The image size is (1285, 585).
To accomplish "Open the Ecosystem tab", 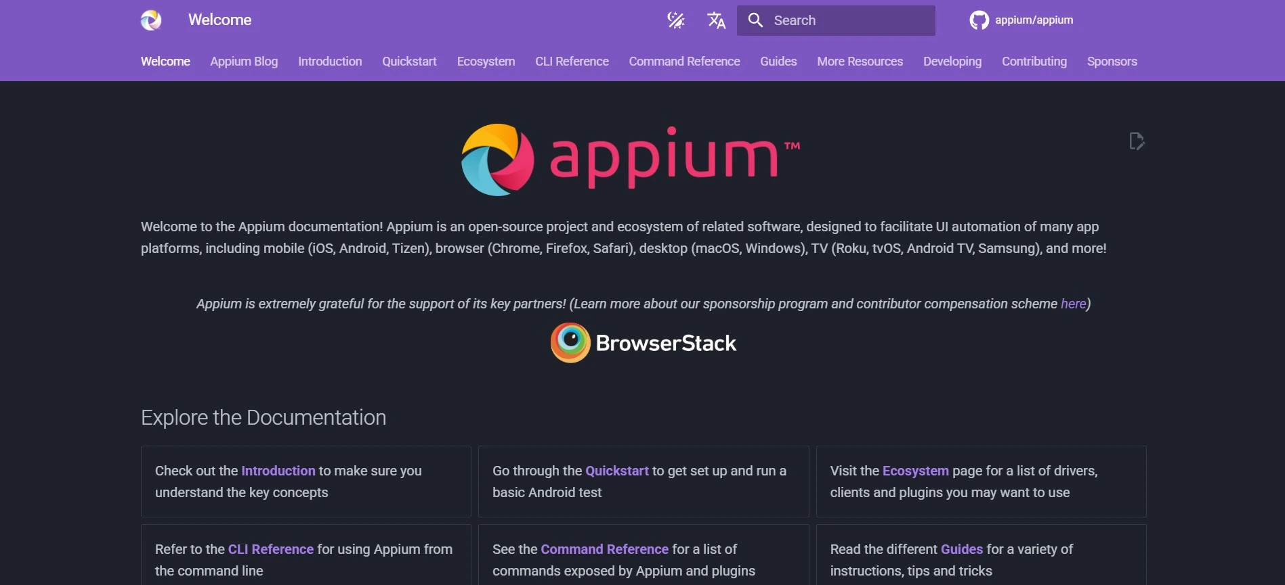I will (x=486, y=62).
